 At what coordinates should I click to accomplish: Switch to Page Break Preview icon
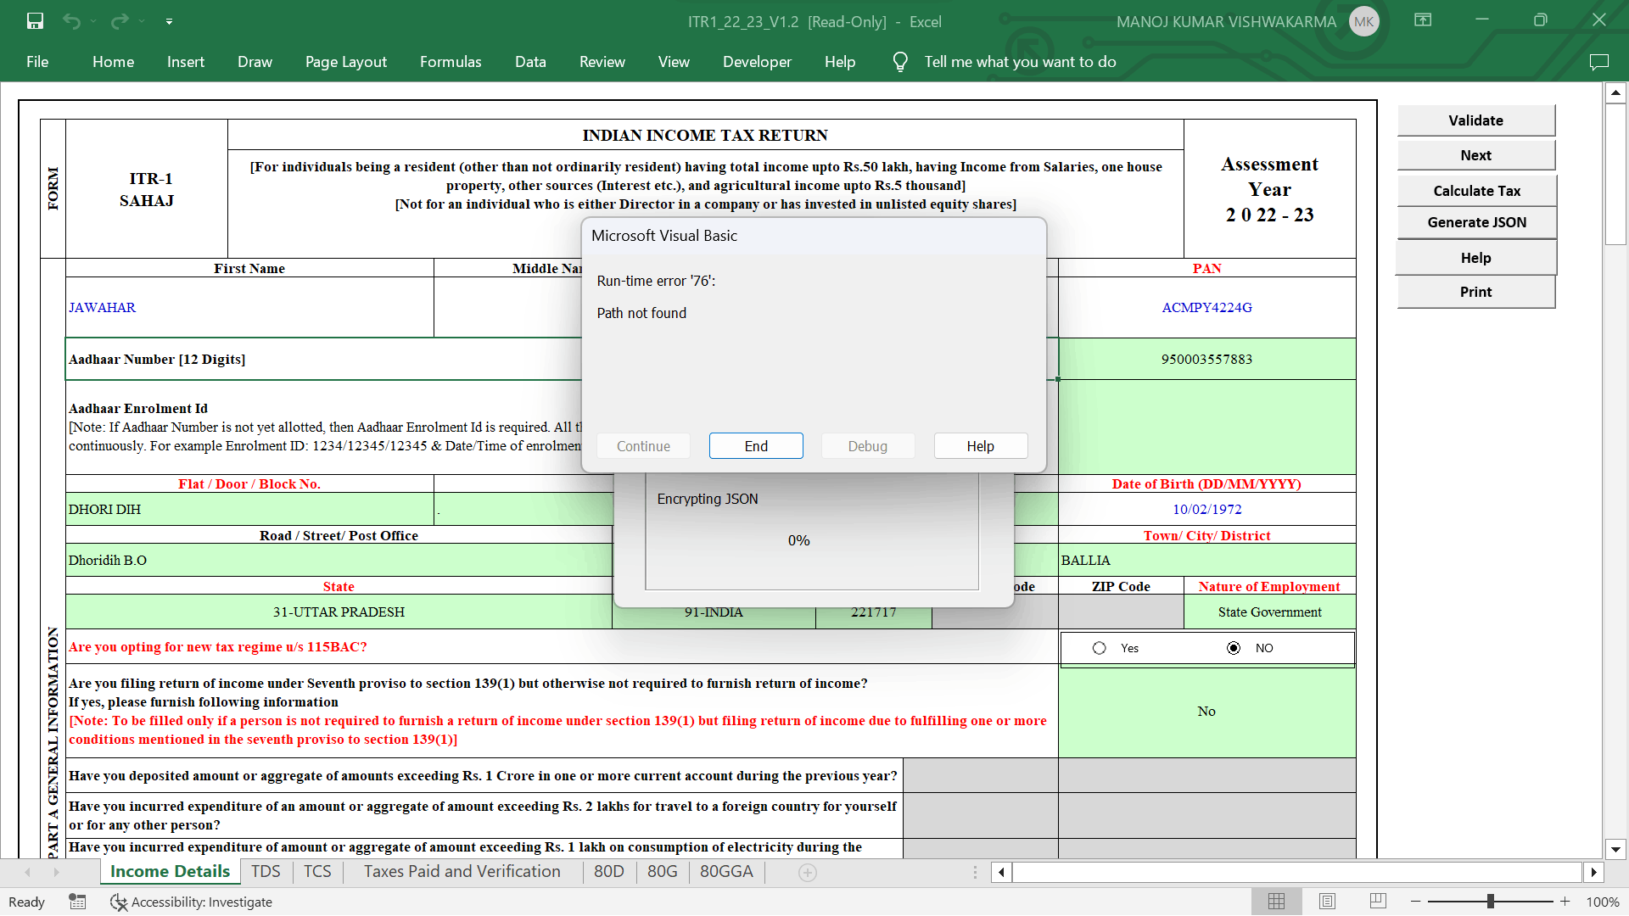(x=1378, y=902)
